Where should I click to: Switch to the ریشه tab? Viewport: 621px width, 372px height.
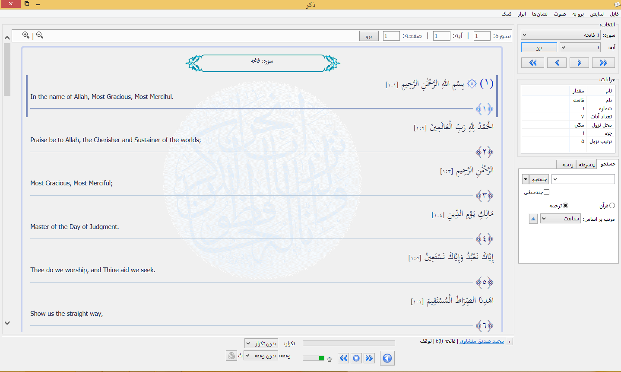567,165
